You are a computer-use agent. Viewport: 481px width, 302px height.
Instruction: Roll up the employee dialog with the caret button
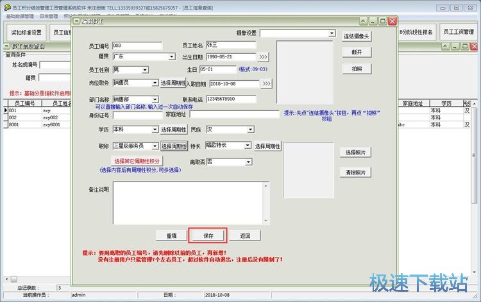point(363,21)
